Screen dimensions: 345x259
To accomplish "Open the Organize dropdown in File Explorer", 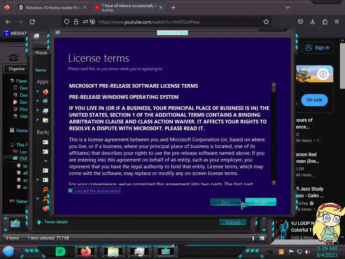I will point(17,69).
